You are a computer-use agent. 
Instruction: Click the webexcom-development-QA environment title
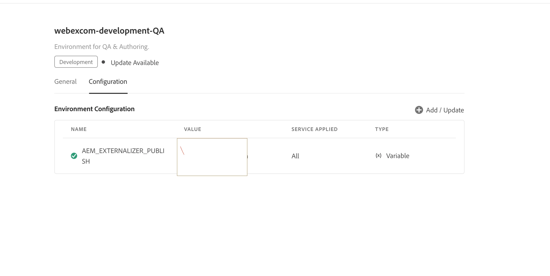(x=109, y=31)
